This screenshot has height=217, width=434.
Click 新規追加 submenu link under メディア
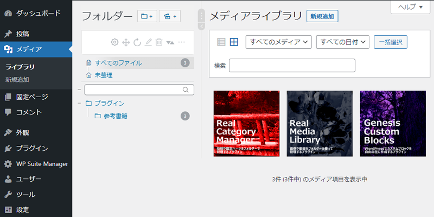coord(17,80)
